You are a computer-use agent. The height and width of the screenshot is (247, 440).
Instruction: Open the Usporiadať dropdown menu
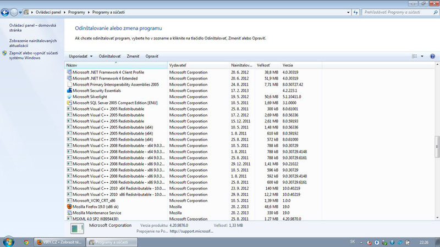click(x=80, y=57)
